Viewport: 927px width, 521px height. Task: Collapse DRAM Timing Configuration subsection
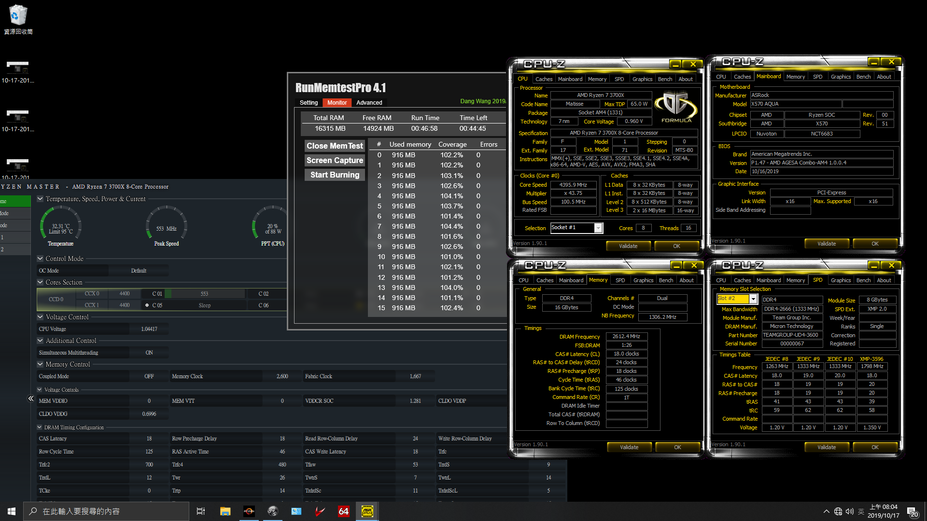pos(40,427)
